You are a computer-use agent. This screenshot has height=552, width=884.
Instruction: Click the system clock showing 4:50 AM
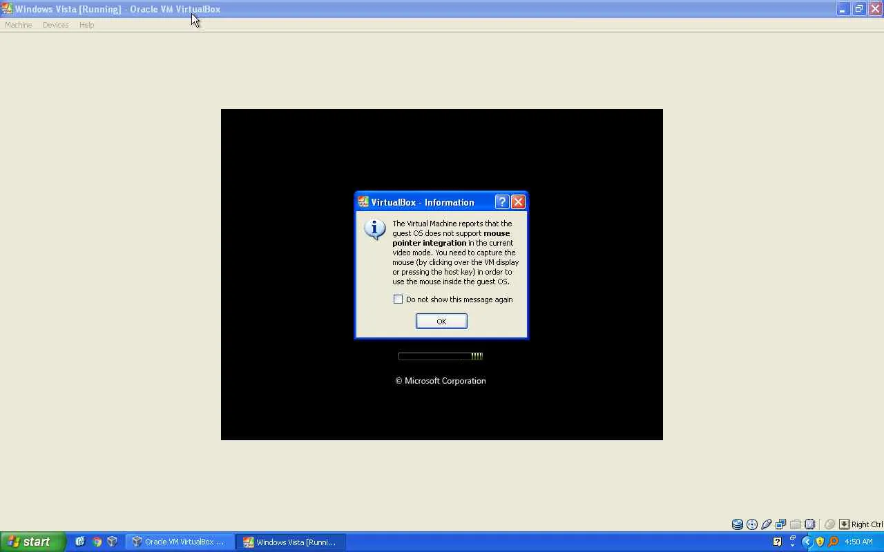858,542
